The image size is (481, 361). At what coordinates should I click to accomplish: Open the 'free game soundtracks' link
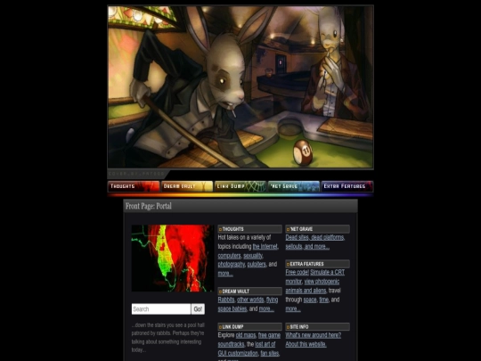click(x=231, y=344)
